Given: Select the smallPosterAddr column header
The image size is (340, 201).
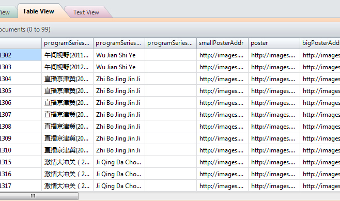Looking at the screenshot, I should coord(222,43).
